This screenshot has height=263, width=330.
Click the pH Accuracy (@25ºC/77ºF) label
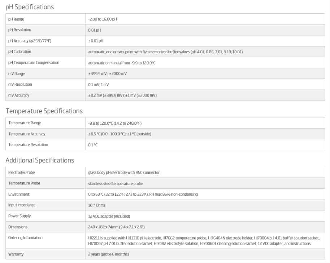[x=30, y=41]
